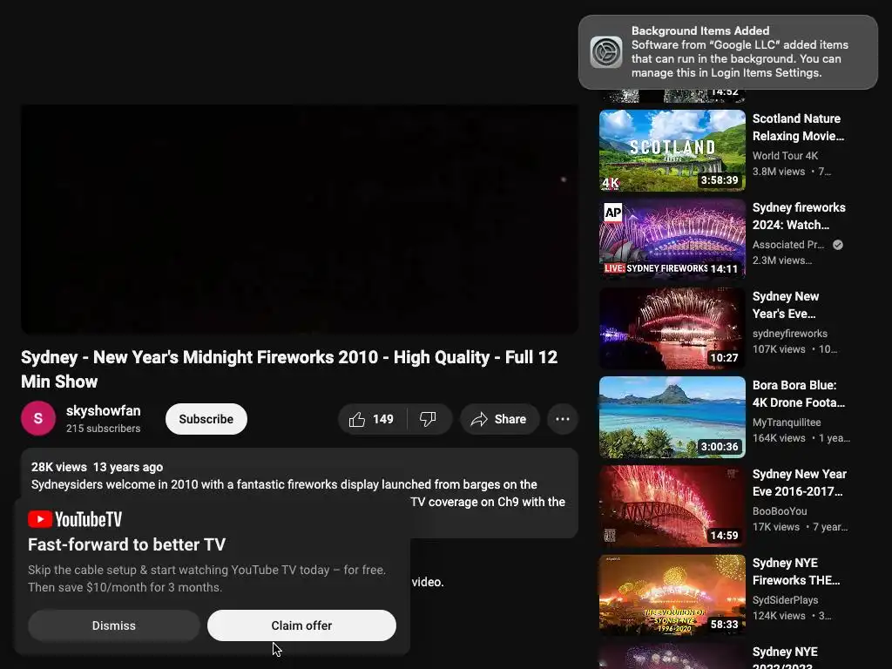Open the skyshowfan channel name link

103,411
